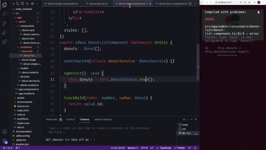The image size is (266, 150).
Task: Collapse the models folder
Action: [x=24, y=68]
